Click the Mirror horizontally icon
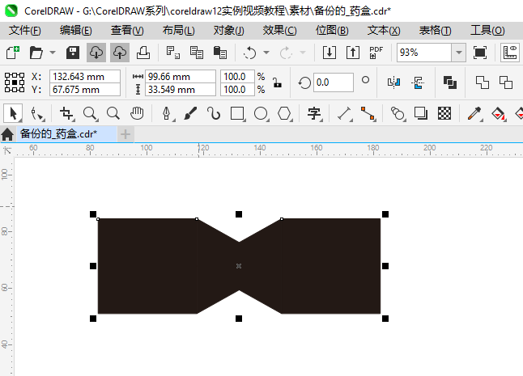Image resolution: width=523 pixels, height=376 pixels. click(x=394, y=82)
